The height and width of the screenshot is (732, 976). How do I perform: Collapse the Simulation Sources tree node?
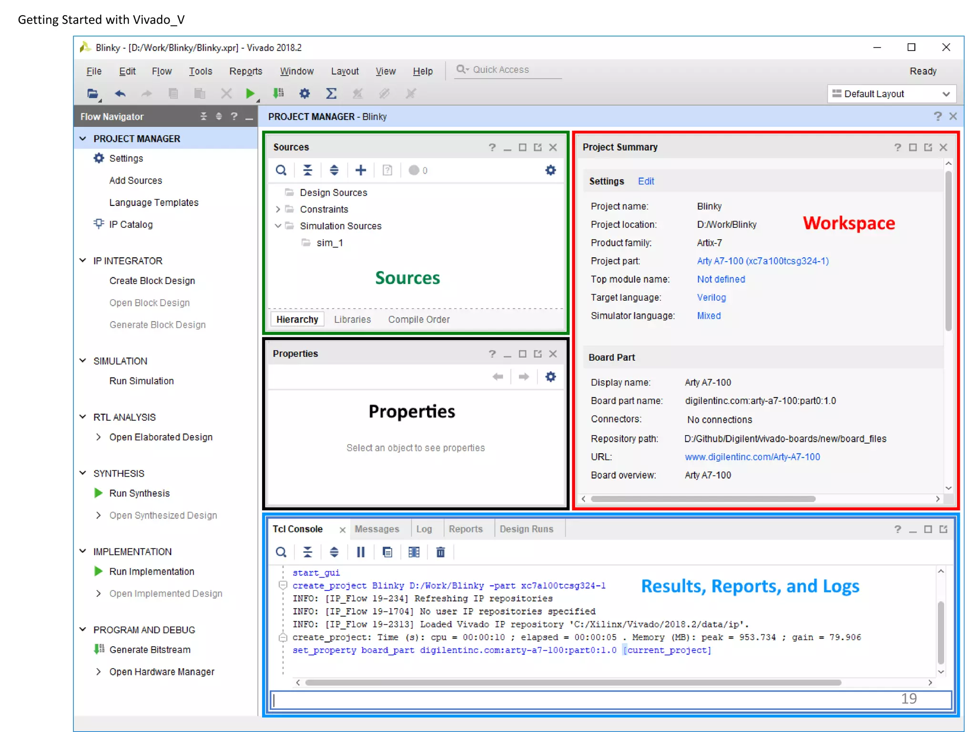coord(278,226)
